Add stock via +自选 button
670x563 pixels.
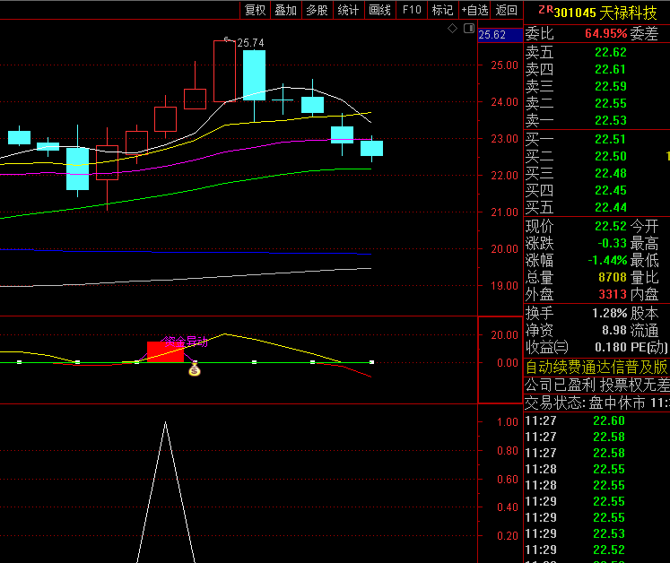pos(474,10)
